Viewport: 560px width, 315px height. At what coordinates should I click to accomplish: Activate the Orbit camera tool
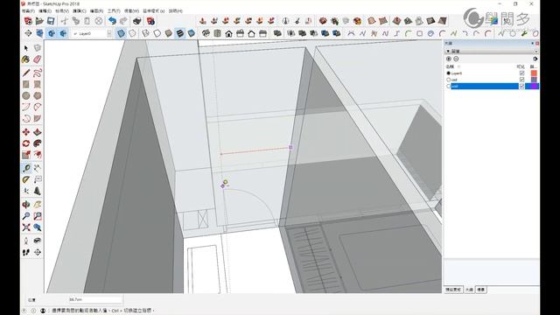[26, 205]
